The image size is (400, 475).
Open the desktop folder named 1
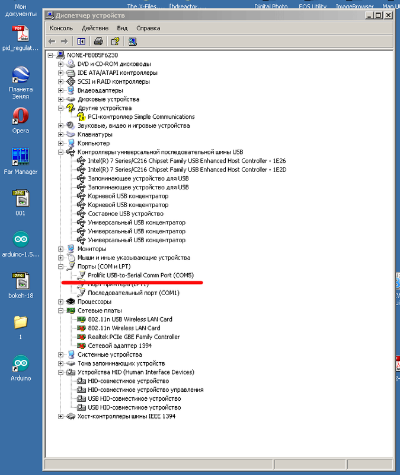[21, 322]
